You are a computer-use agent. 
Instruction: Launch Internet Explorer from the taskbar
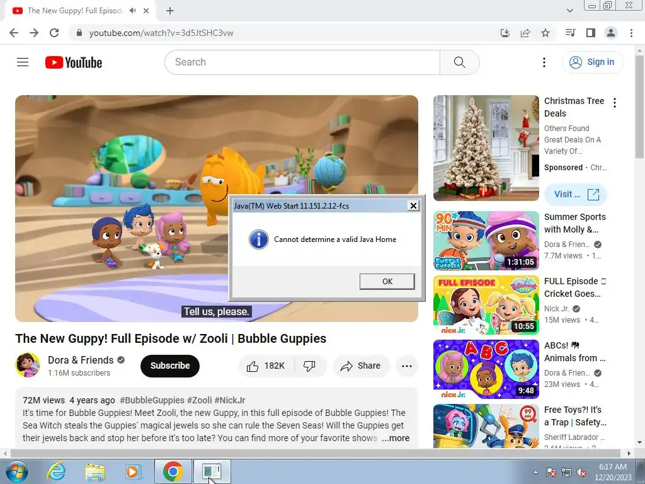(x=56, y=471)
